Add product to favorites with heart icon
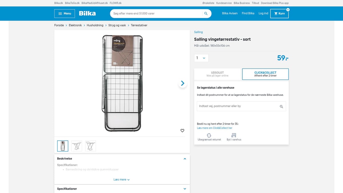 pyautogui.click(x=182, y=130)
